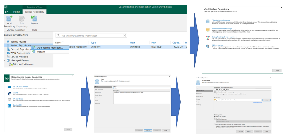Click the Name column sort arrow
This screenshot has width=286, height=139.
[x=63, y=43]
